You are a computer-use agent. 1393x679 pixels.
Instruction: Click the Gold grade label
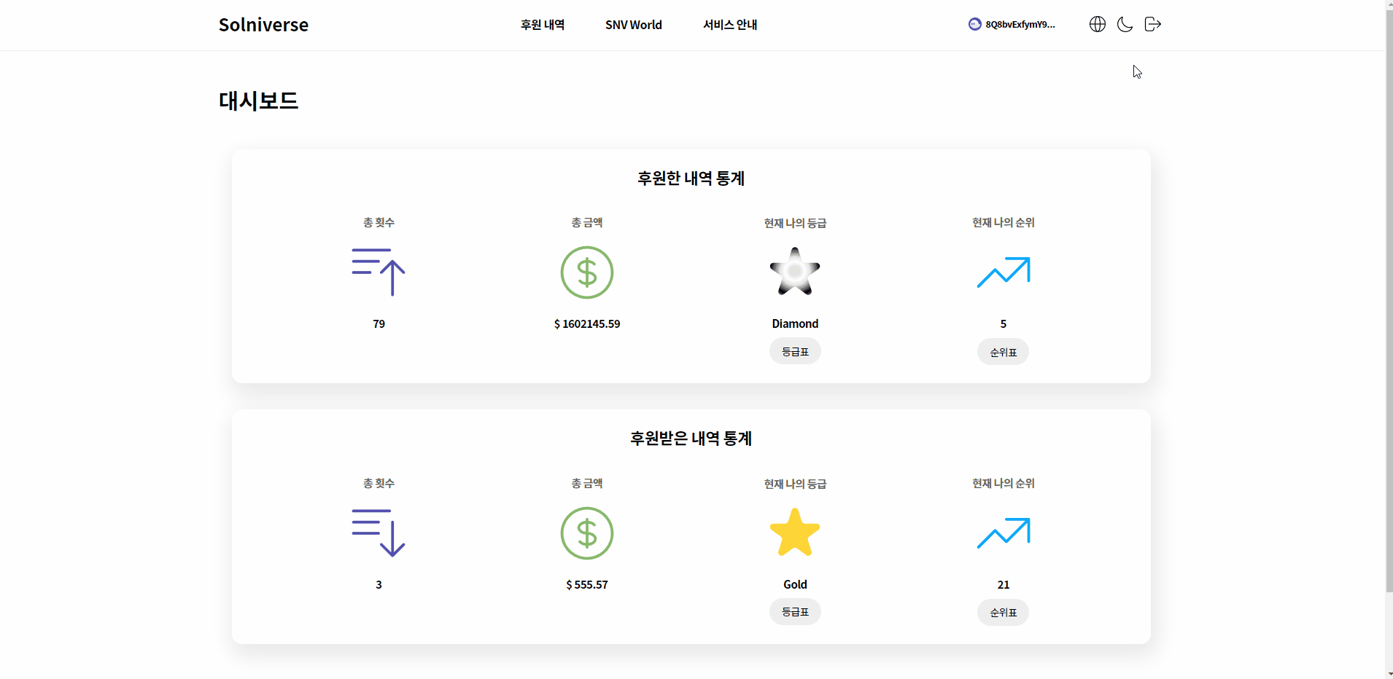tap(795, 584)
